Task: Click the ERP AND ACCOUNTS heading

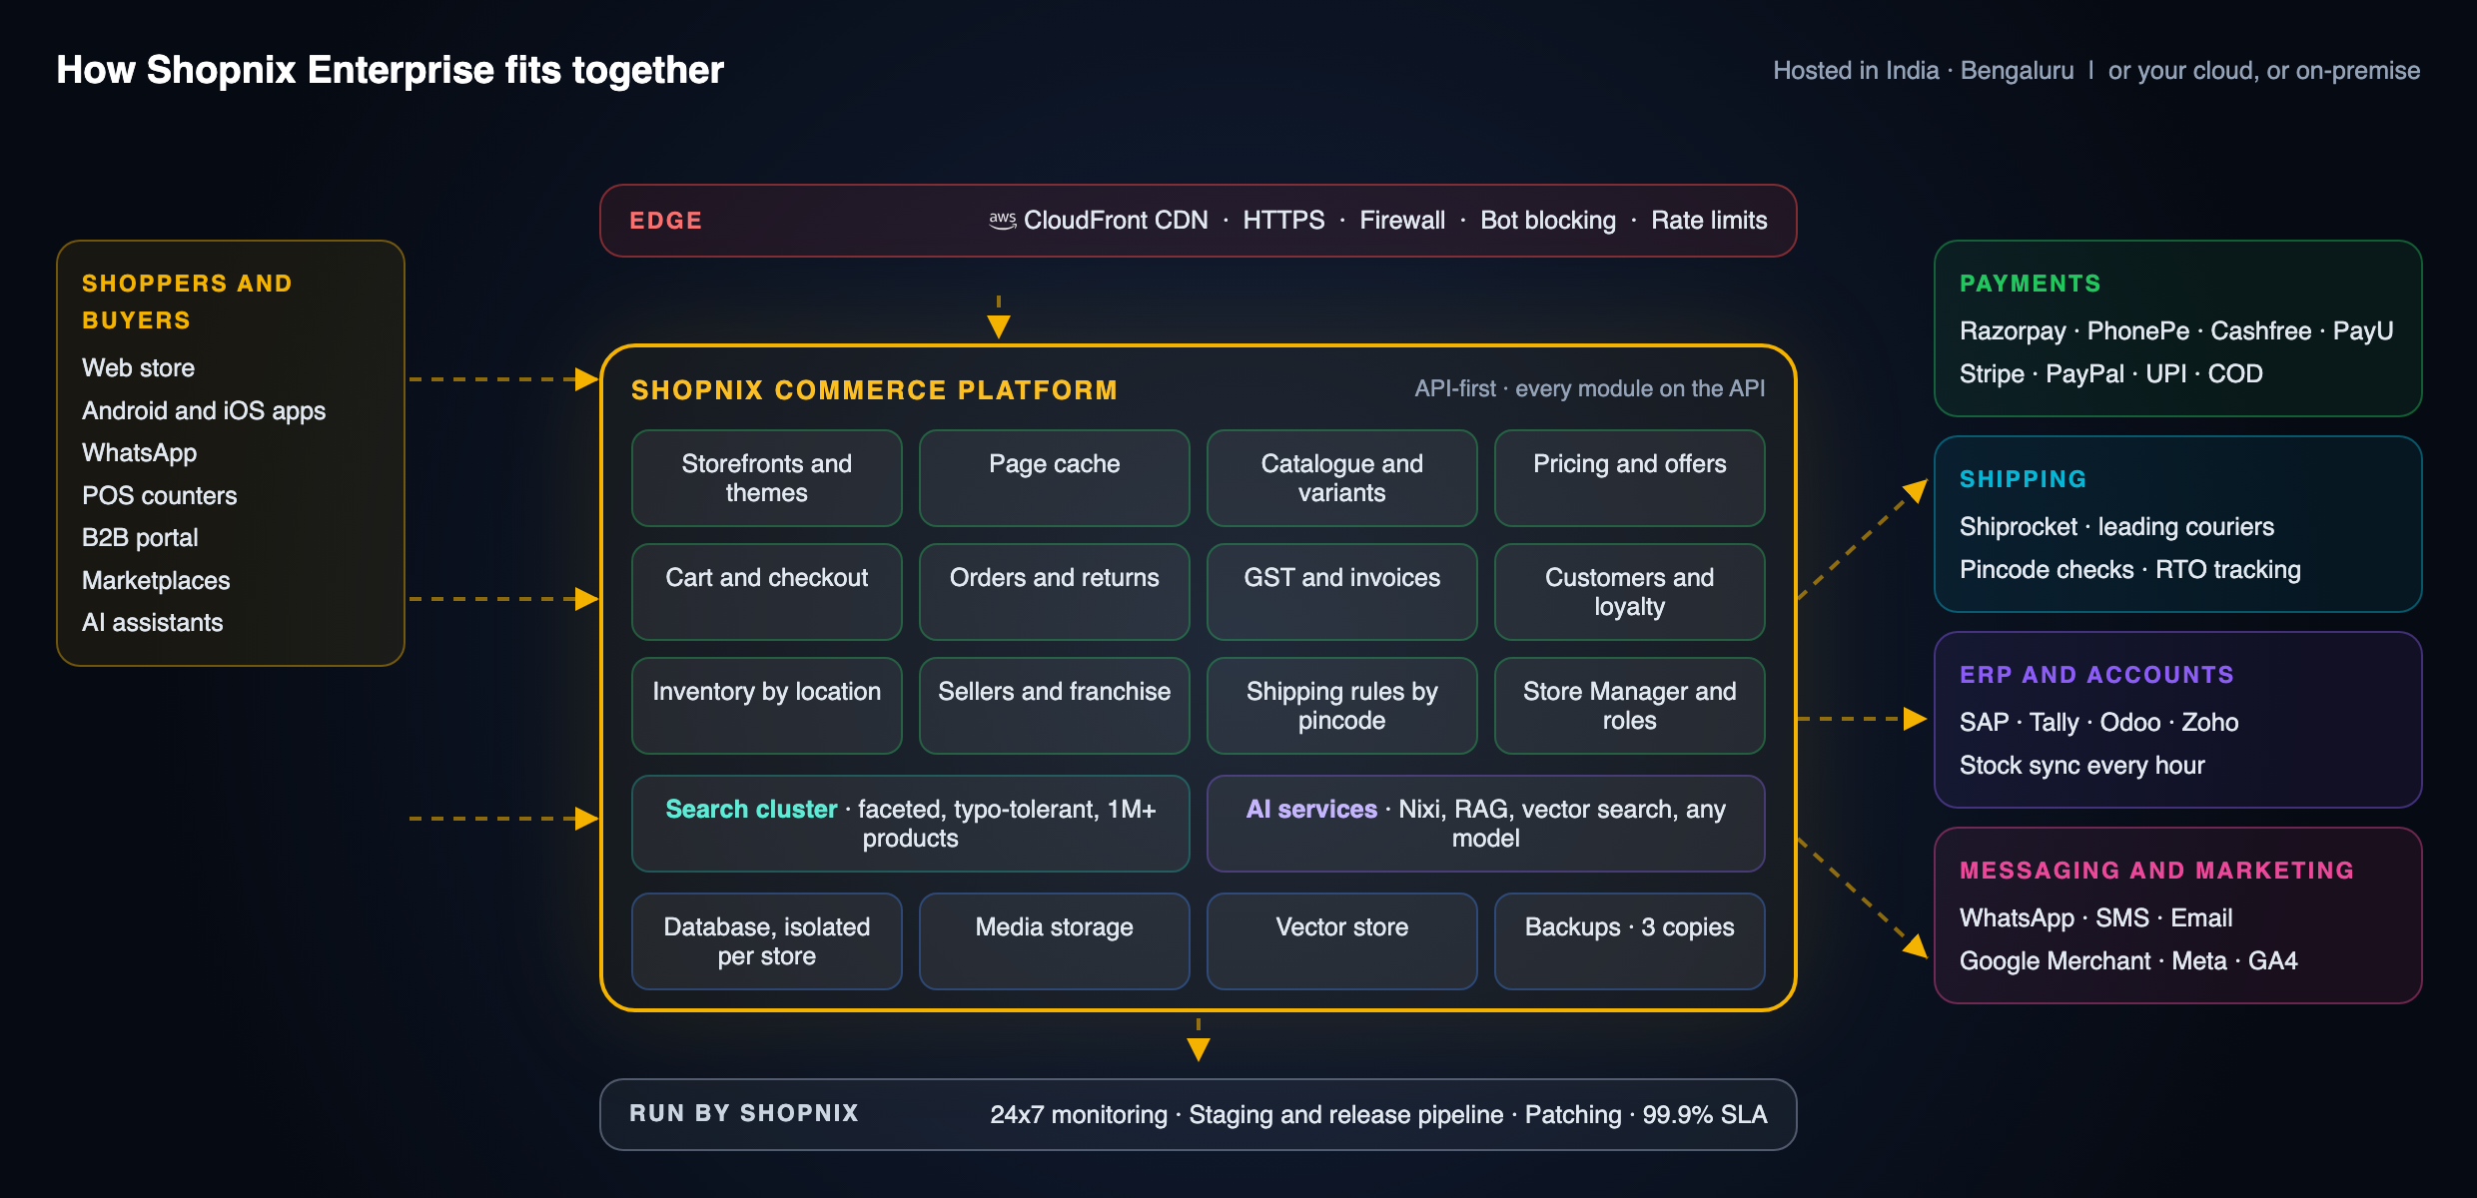Action: point(2096,675)
